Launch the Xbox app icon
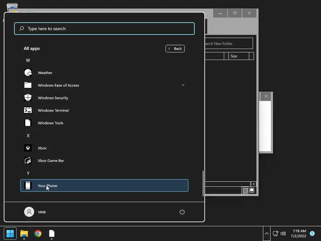321x241 pixels. coord(28,148)
